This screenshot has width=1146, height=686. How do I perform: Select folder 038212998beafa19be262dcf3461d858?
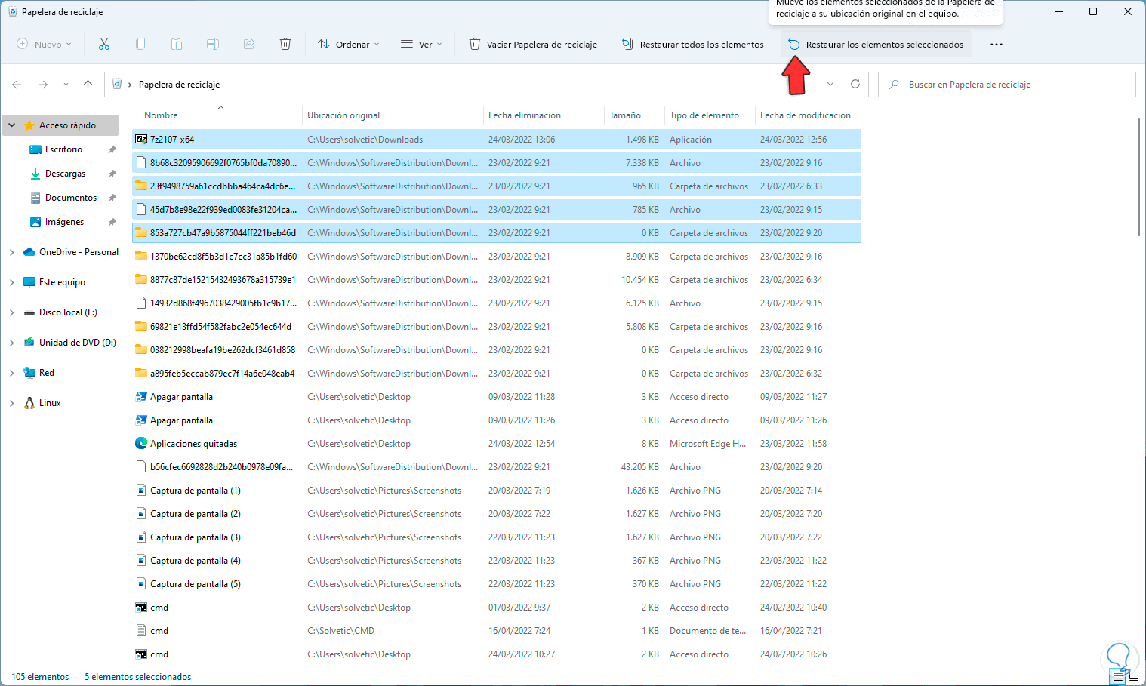click(x=496, y=350)
